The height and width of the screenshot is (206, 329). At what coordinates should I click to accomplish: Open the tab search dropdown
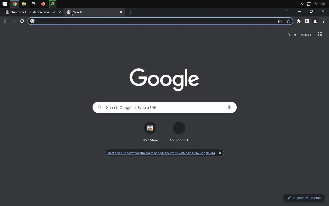coord(288,11)
